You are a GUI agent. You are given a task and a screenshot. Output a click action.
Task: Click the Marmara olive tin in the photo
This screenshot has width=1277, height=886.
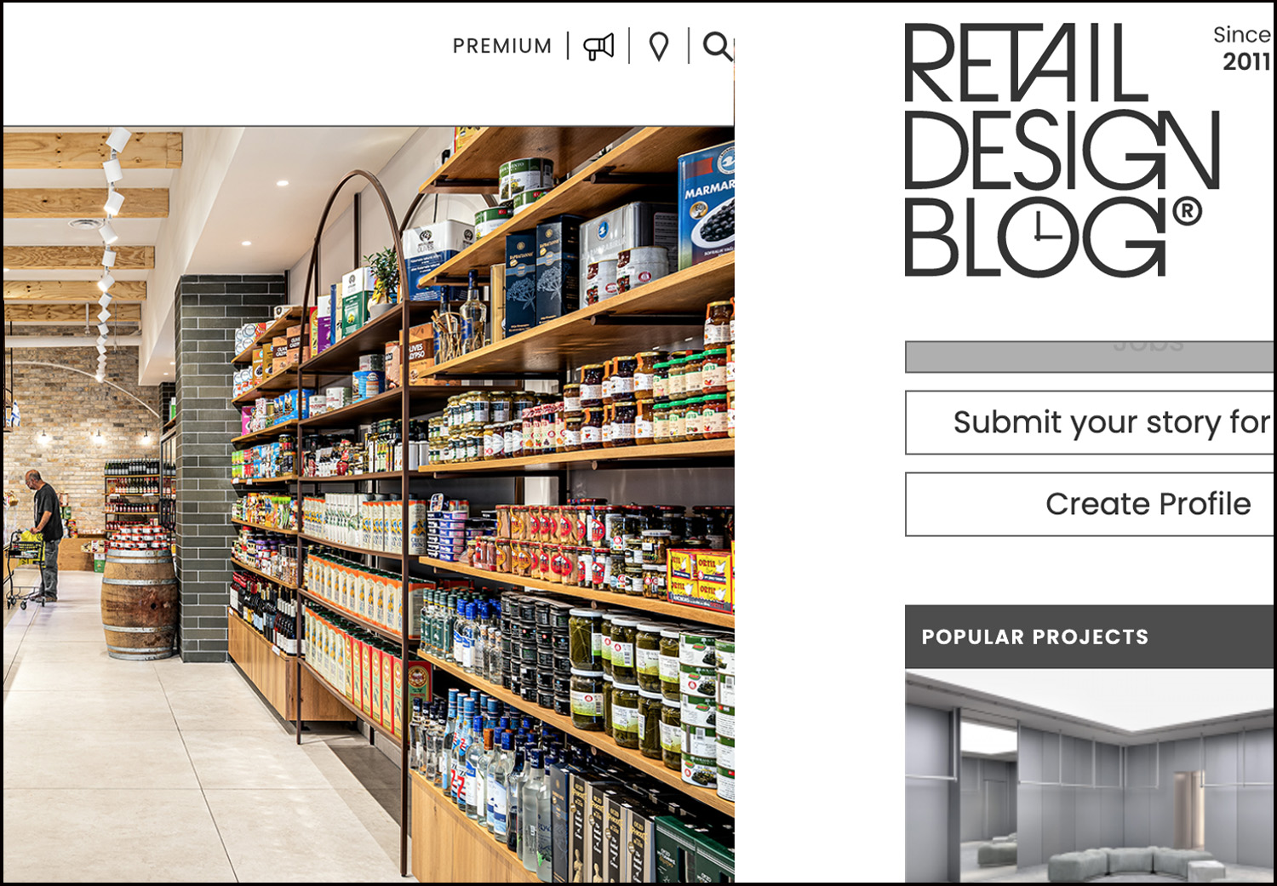pyautogui.click(x=707, y=203)
